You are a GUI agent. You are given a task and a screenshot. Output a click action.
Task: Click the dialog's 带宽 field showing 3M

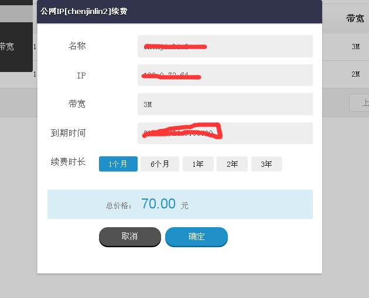click(225, 104)
